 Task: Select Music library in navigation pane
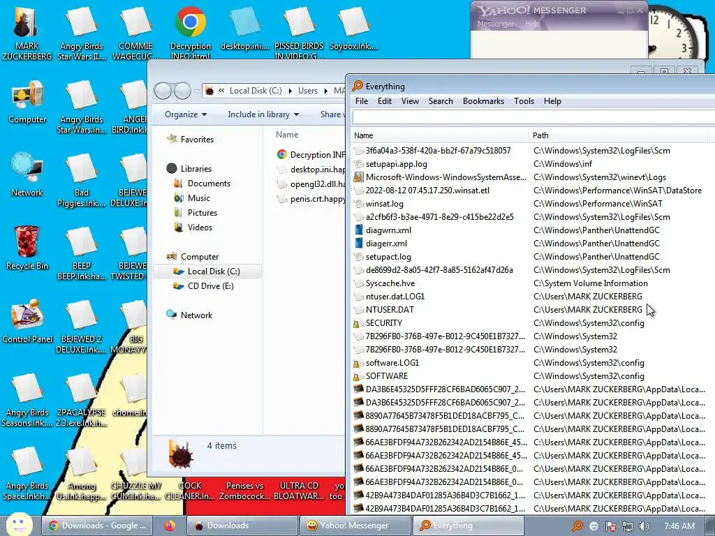198,198
